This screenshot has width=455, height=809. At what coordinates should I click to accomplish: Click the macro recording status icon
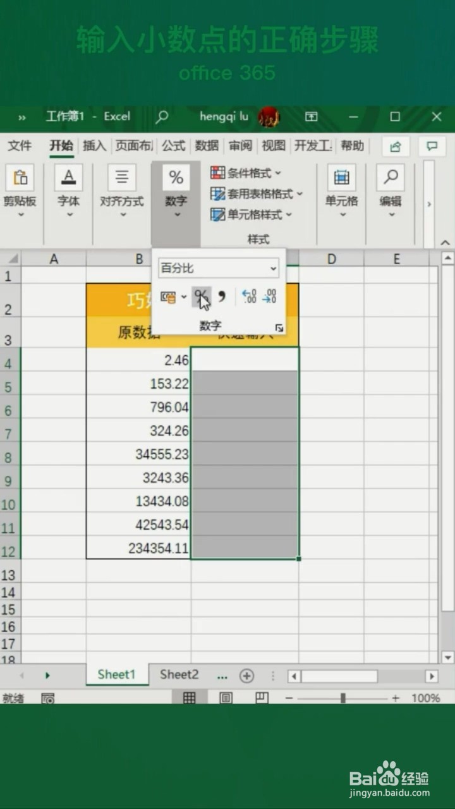(47, 698)
